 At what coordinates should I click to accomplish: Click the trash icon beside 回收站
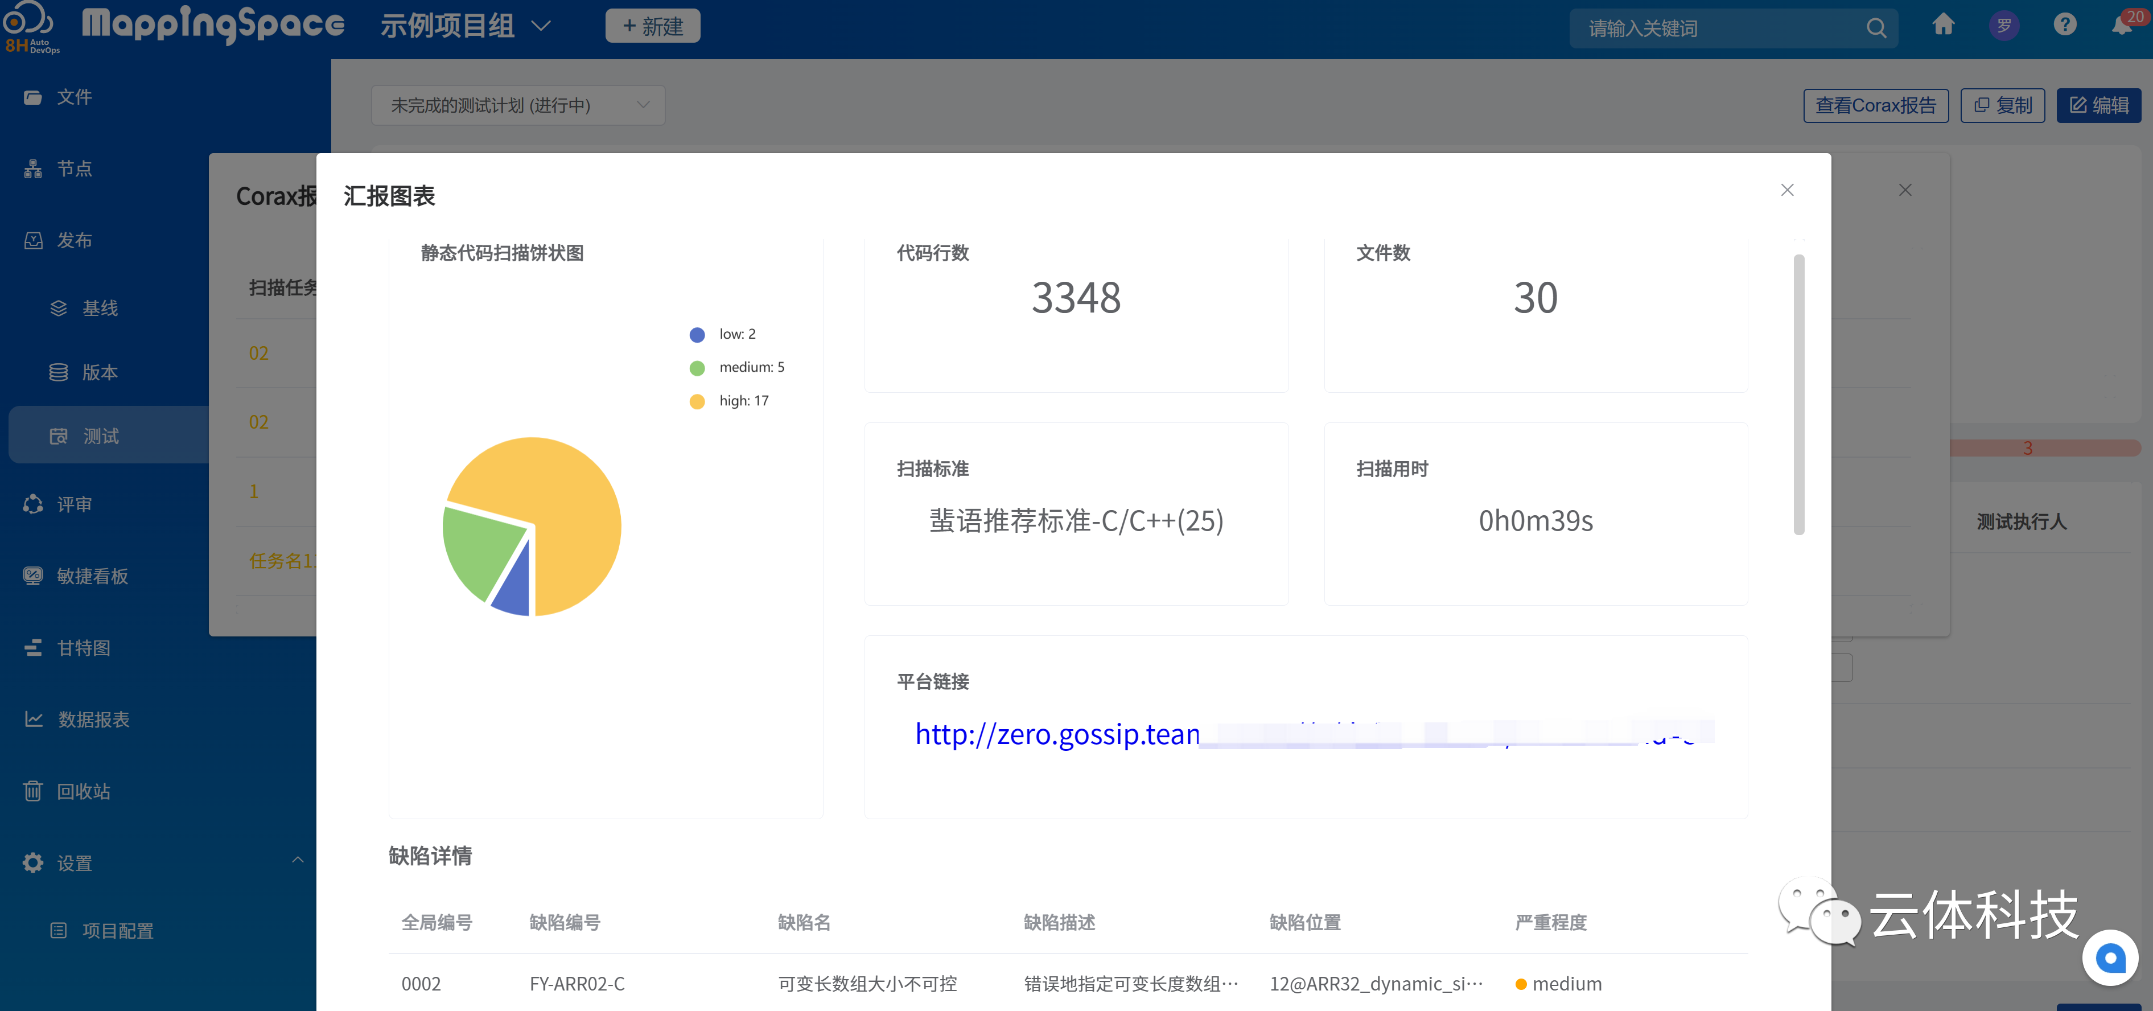pos(32,791)
